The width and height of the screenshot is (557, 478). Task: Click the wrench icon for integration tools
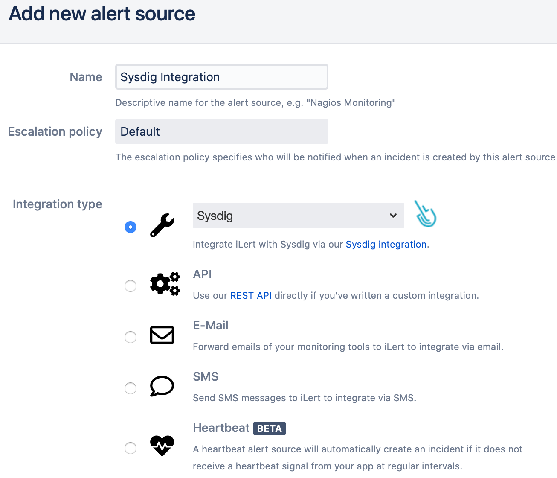click(x=162, y=225)
